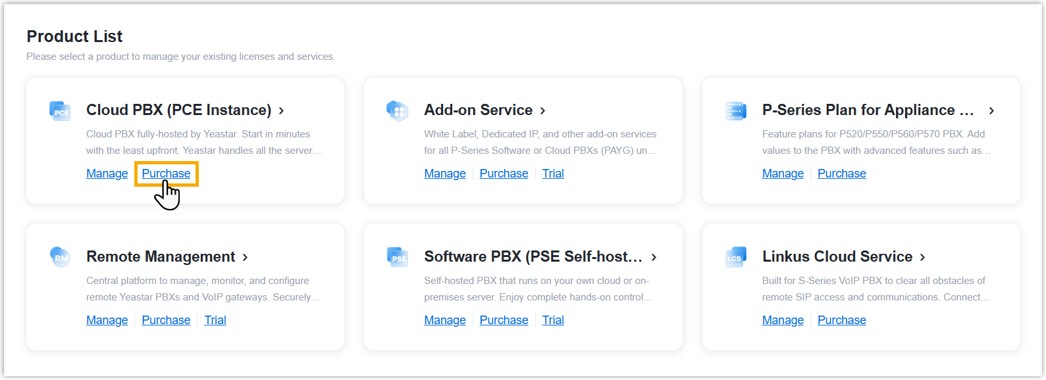Expand Cloud PBX (PCE Instance) chevron arrow
The image size is (1046, 380).
[x=282, y=110]
